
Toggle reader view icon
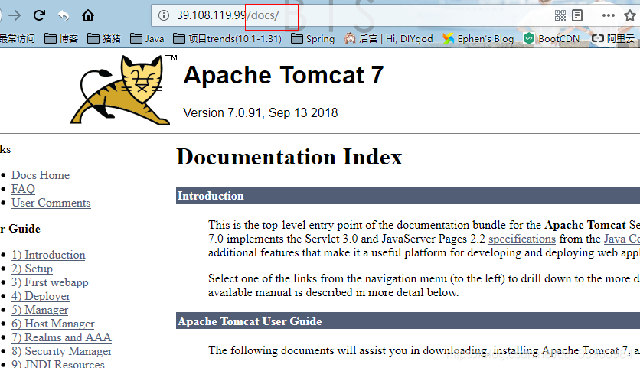coord(577,15)
